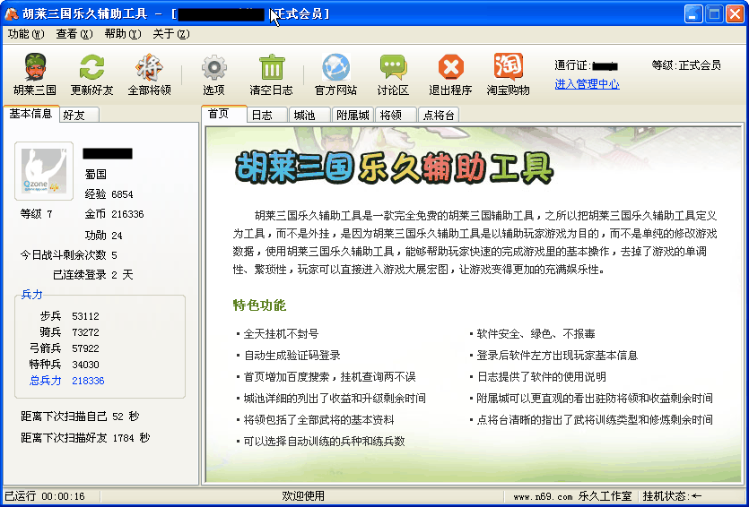749x507 pixels.
Task: Click 今日战斗剩余次数 5 line
Action: pos(68,255)
